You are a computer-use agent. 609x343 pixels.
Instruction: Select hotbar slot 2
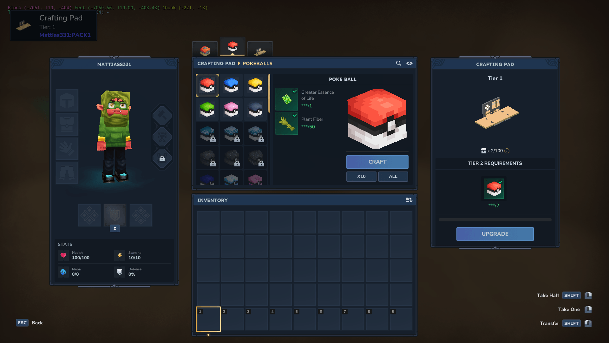coord(232,319)
